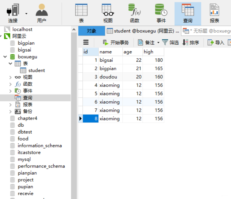Select the bigpian database
The height and width of the screenshot is (199, 231).
point(26,43)
